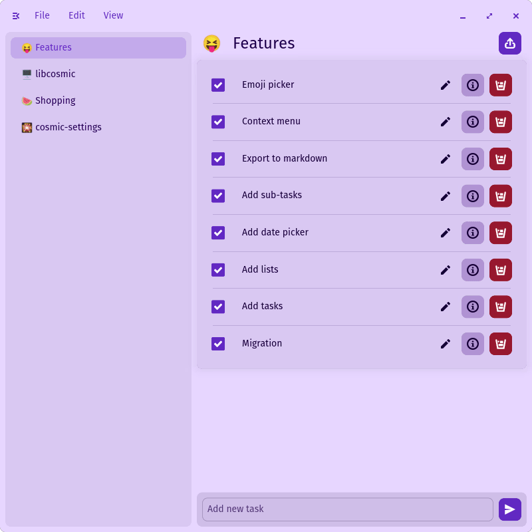Remove Add tasks via its trash icon

tap(501, 307)
